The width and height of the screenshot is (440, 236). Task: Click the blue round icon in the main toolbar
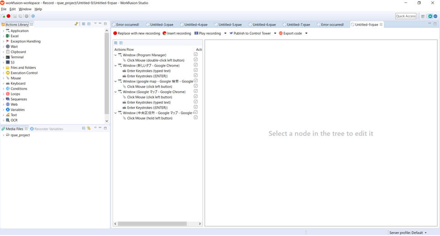coord(33,16)
